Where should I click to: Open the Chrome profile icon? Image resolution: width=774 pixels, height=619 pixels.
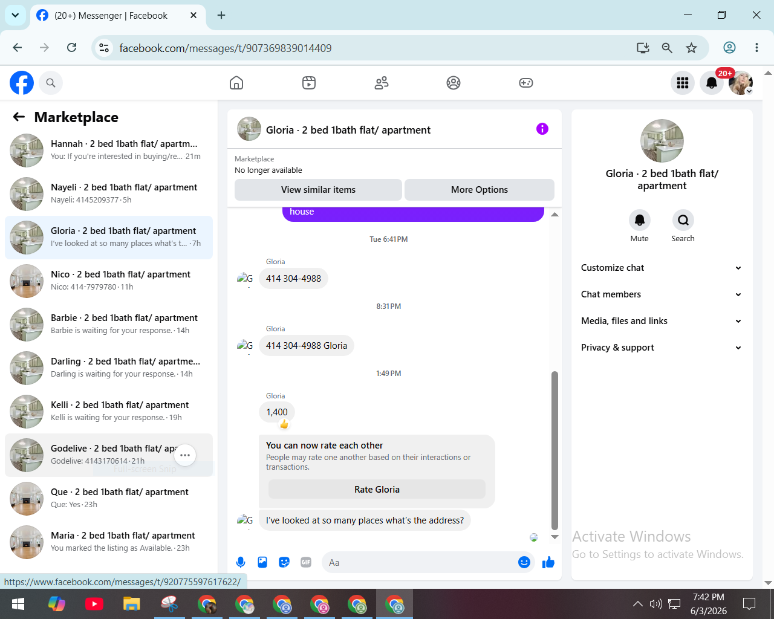click(x=730, y=48)
